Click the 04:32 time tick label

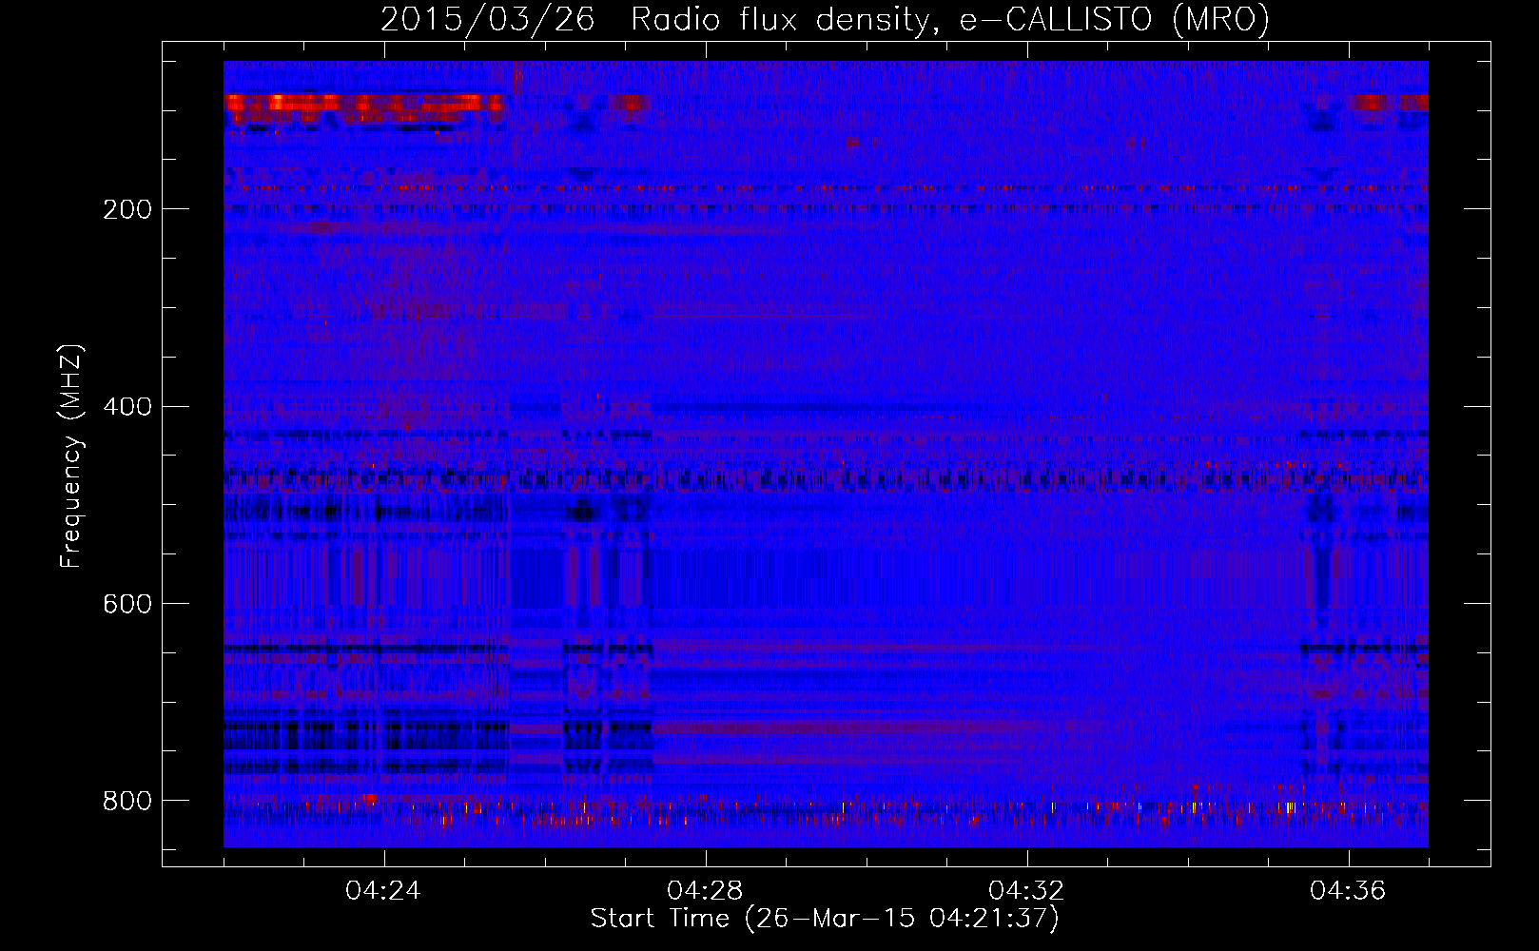[x=1027, y=890]
